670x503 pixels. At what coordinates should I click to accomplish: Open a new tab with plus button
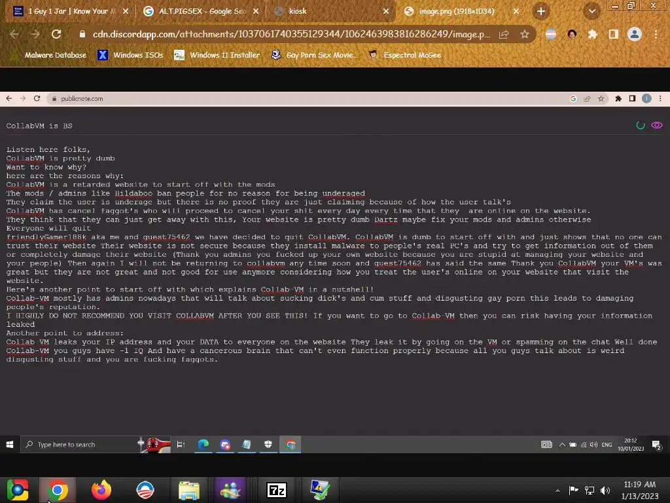pos(541,11)
